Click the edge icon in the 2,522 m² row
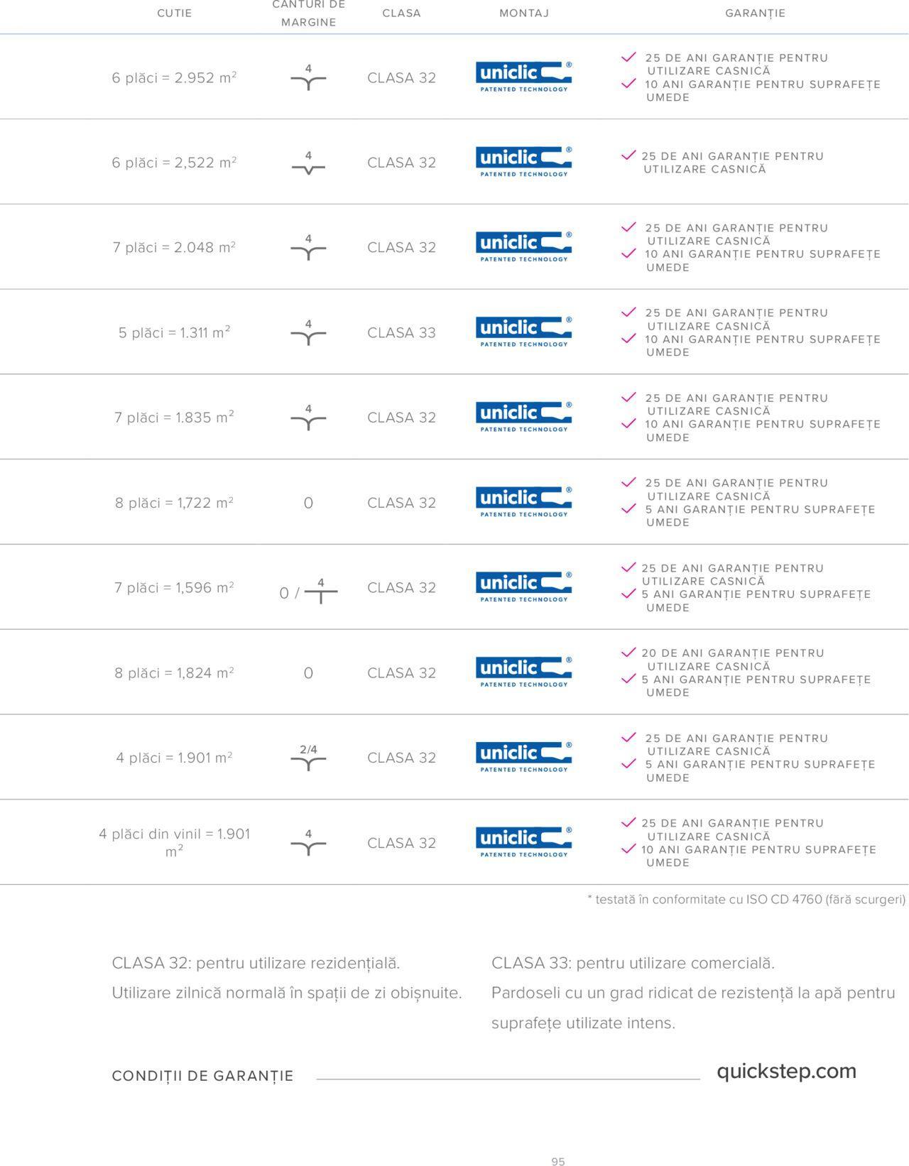The image size is (909, 1166). pyautogui.click(x=308, y=165)
